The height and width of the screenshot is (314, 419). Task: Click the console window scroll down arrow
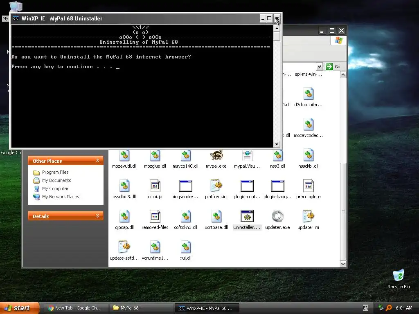click(x=277, y=144)
